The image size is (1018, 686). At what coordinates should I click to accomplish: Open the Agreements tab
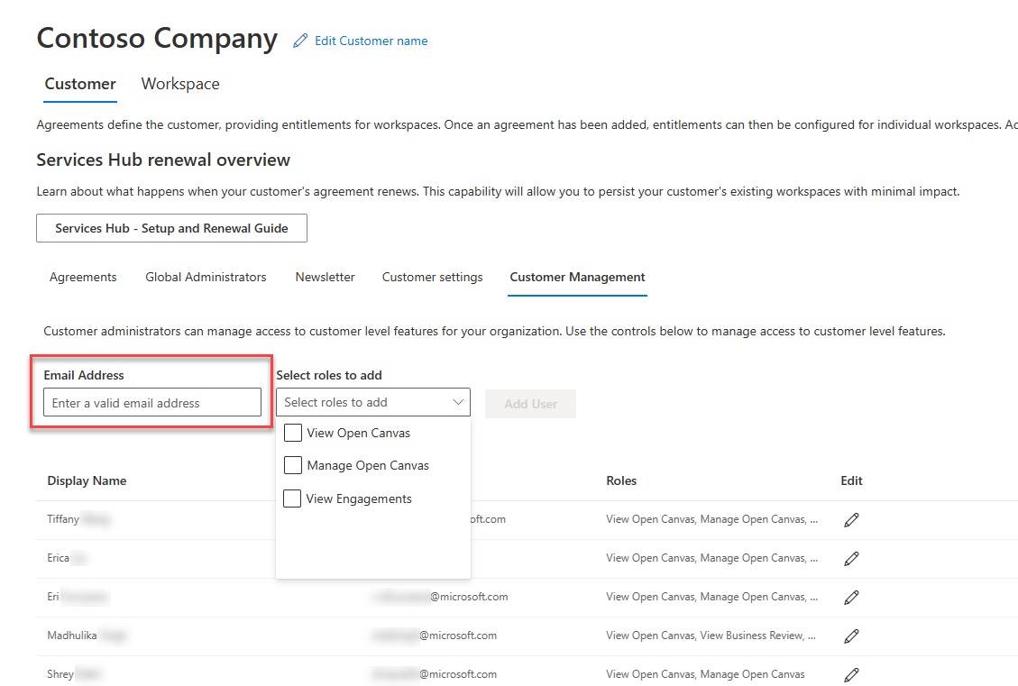[83, 278]
